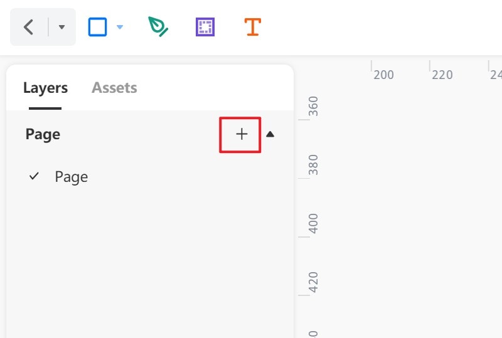Select the green Pen tool
The height and width of the screenshot is (338, 502).
coord(158,26)
